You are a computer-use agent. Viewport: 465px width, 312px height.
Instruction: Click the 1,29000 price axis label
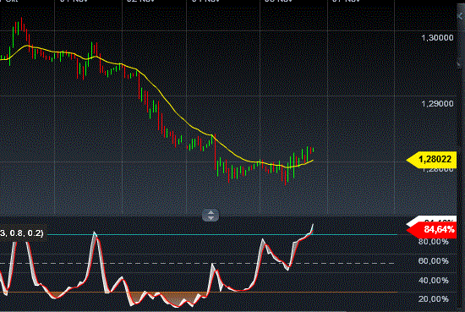437,104
